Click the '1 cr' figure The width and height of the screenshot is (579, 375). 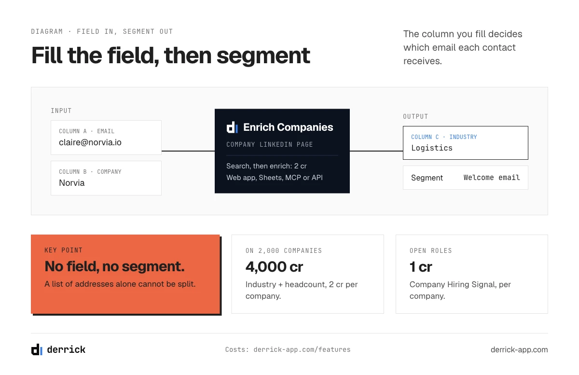point(421,267)
